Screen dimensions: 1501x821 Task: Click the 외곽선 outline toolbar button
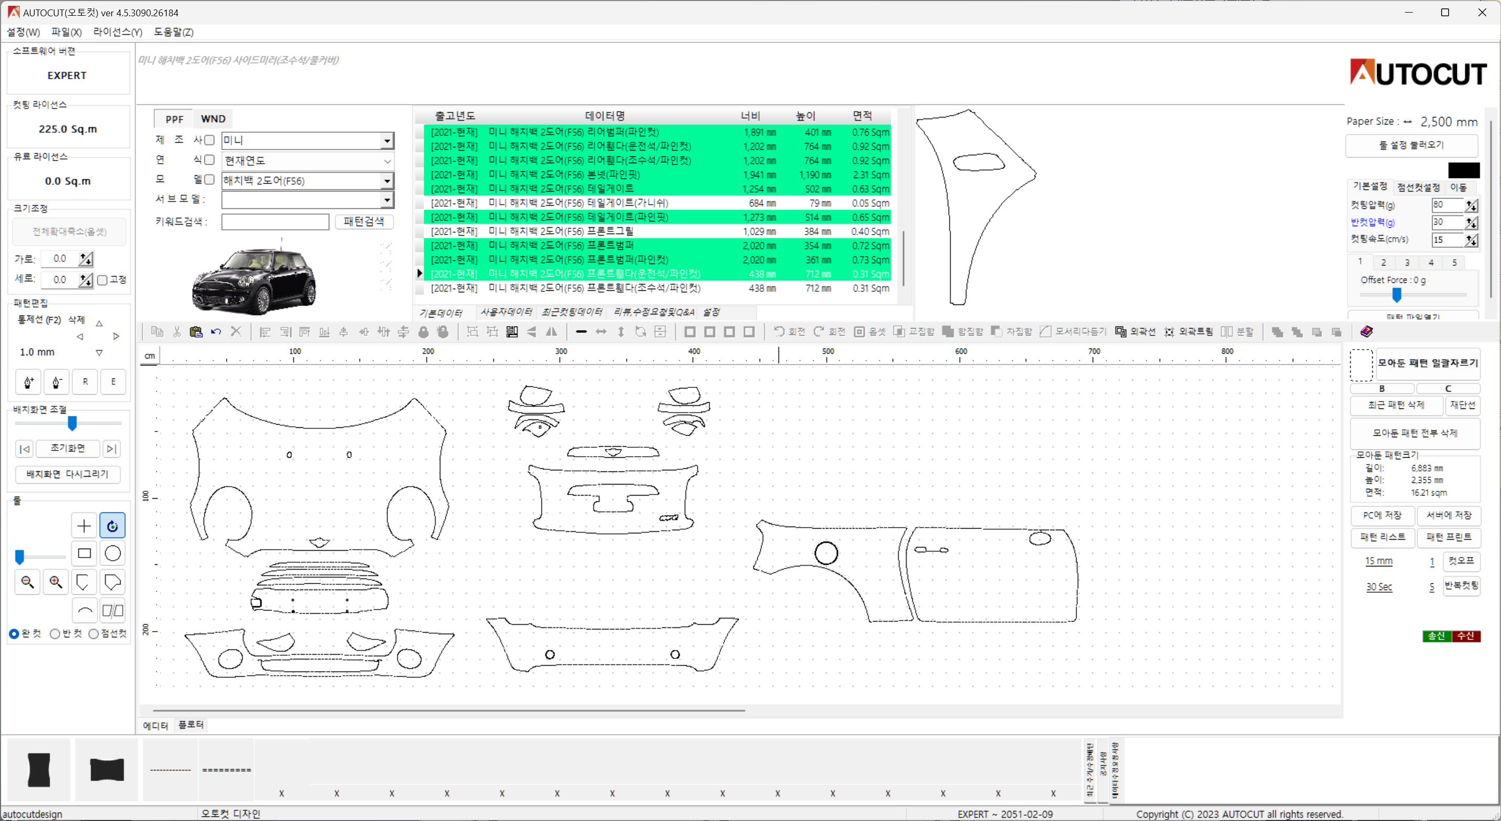point(1135,332)
